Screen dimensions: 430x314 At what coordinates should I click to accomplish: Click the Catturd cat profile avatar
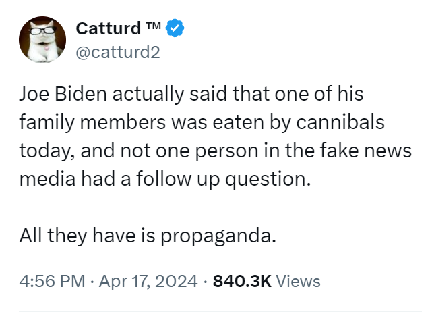(42, 41)
